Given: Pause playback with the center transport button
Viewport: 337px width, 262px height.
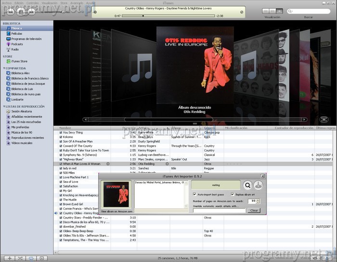Looking at the screenshot, I should pyautogui.click(x=20, y=11).
